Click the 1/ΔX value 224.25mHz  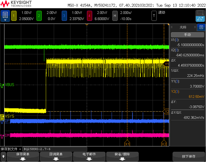tap(195, 76)
